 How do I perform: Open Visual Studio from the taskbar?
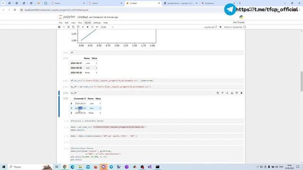(150, 167)
